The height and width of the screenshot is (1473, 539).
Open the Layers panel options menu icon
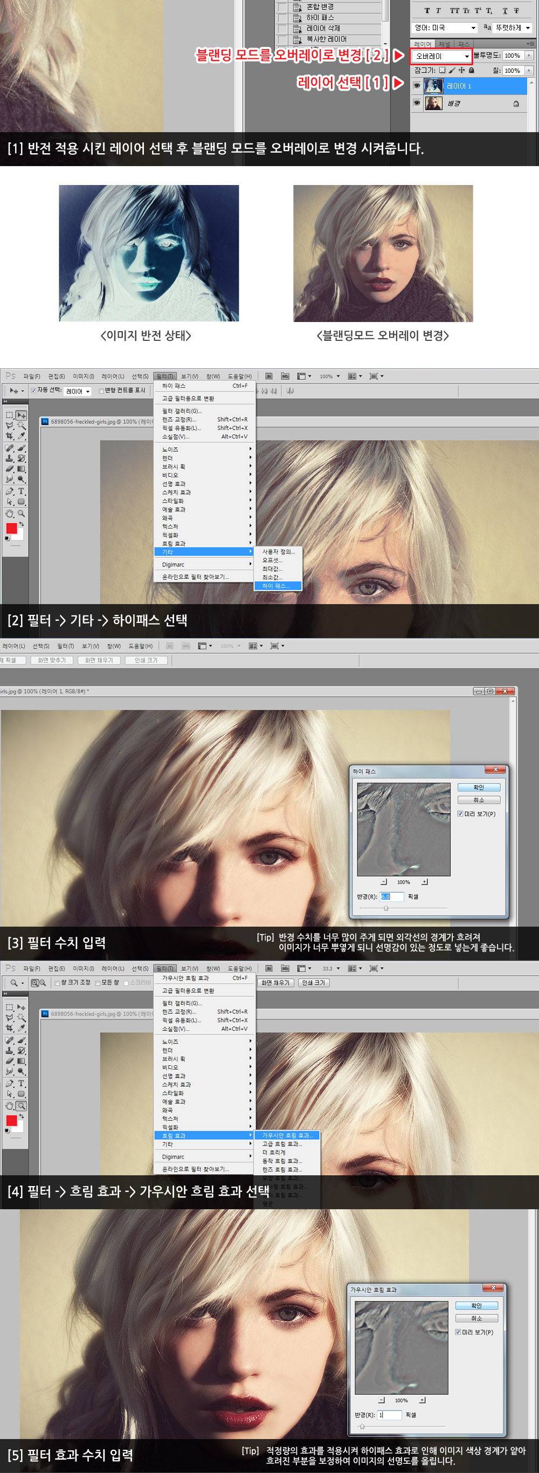point(530,44)
